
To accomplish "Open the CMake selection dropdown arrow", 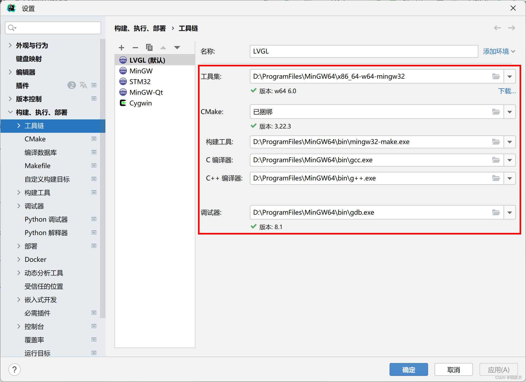I will (510, 112).
